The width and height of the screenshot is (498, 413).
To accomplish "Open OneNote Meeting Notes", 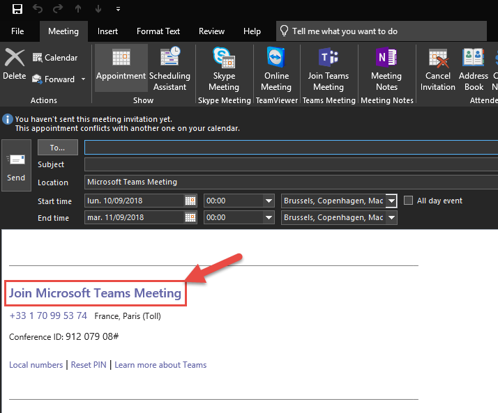I will click(386, 68).
